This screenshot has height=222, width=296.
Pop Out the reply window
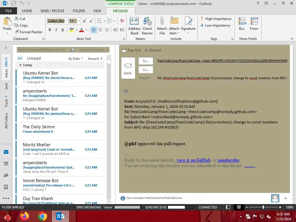tap(132, 50)
